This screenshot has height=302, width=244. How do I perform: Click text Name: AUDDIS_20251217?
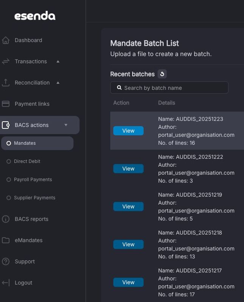(x=190, y=271)
